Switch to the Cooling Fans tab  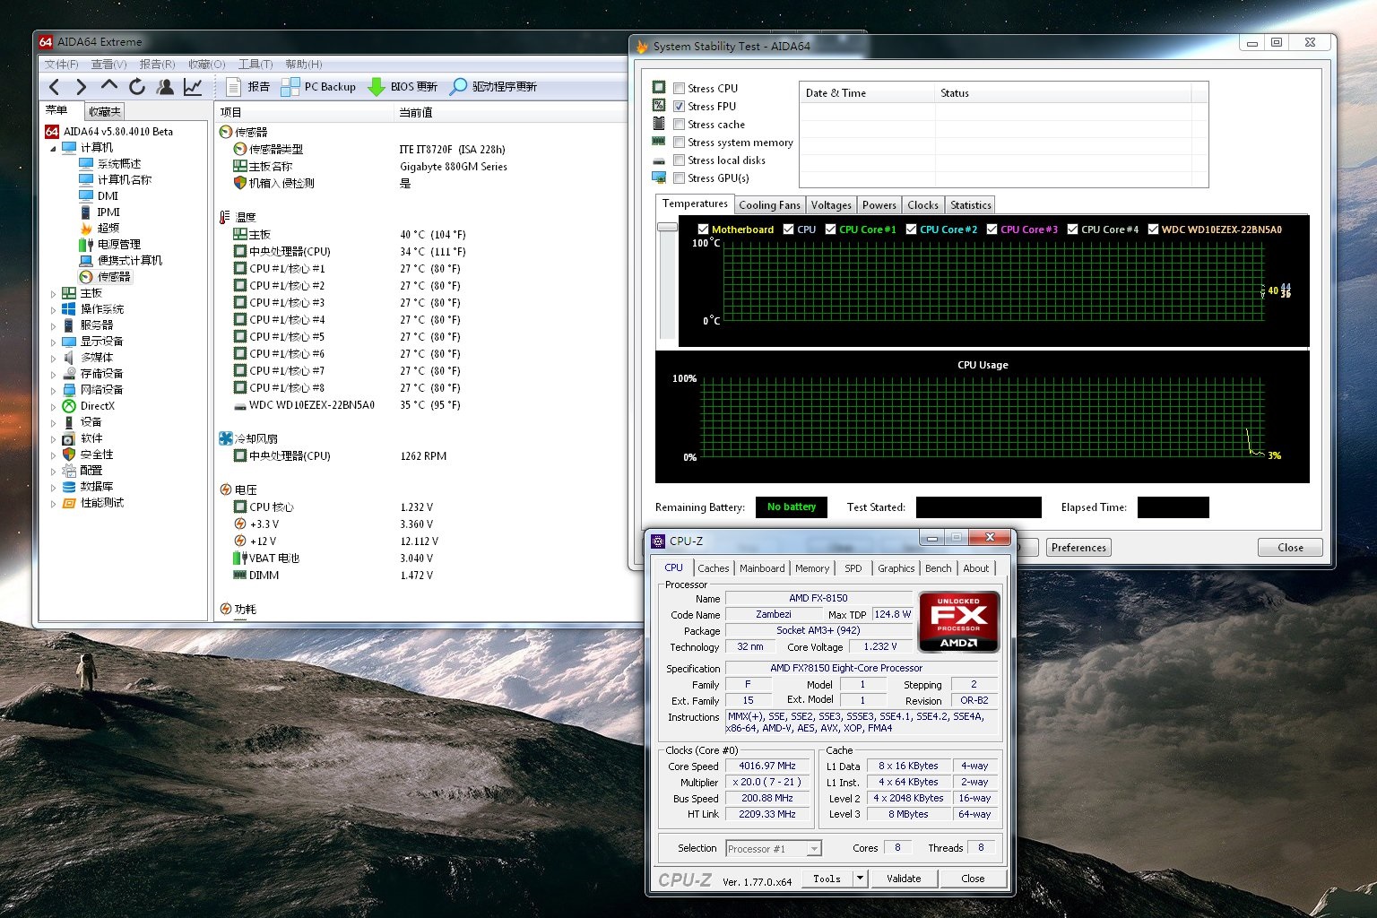[x=769, y=205]
